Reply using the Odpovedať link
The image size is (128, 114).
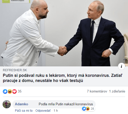[43, 111]
